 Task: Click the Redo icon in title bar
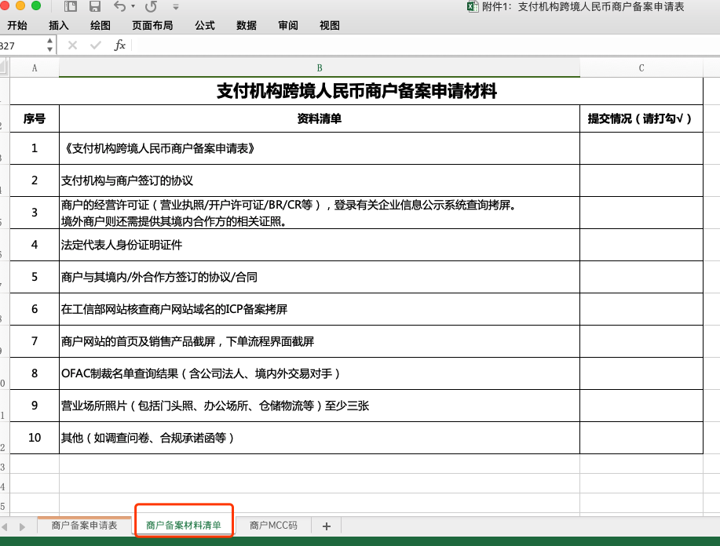(x=151, y=7)
